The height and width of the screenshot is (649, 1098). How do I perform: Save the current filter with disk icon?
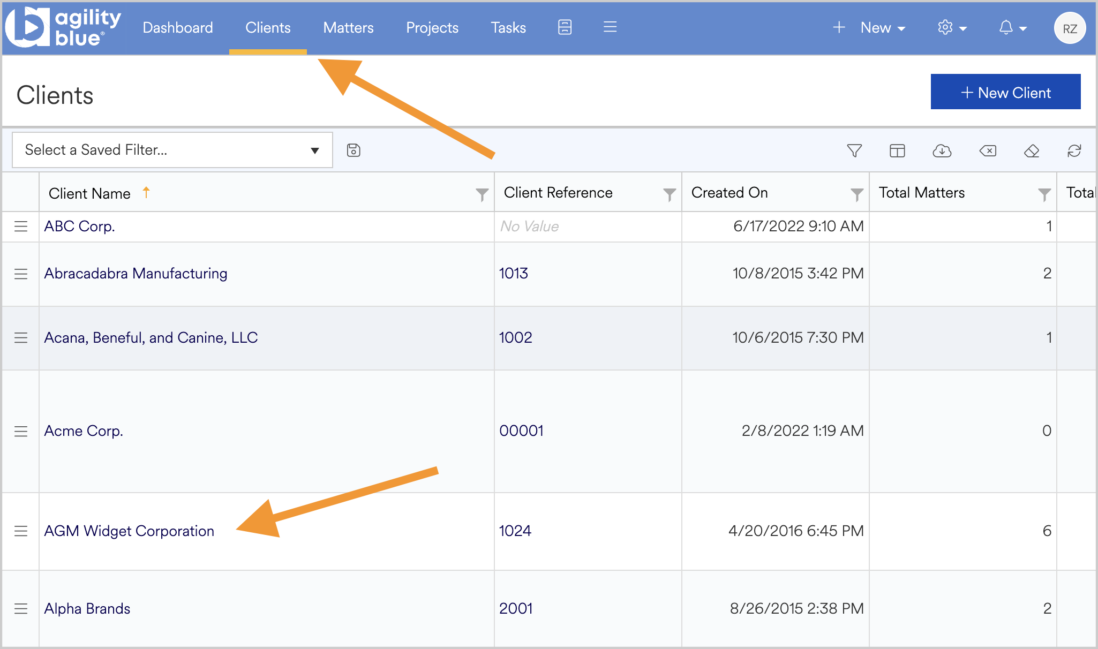[x=354, y=150]
